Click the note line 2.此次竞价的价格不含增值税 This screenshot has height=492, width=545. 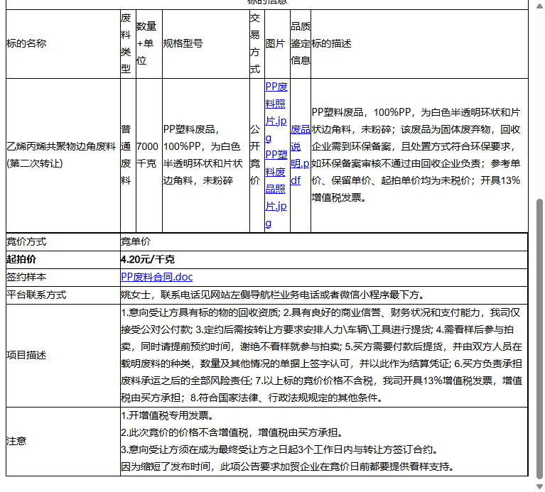click(232, 432)
